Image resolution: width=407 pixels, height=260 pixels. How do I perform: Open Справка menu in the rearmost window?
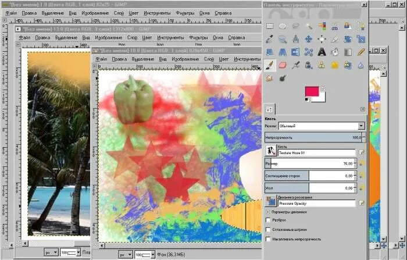click(x=223, y=13)
